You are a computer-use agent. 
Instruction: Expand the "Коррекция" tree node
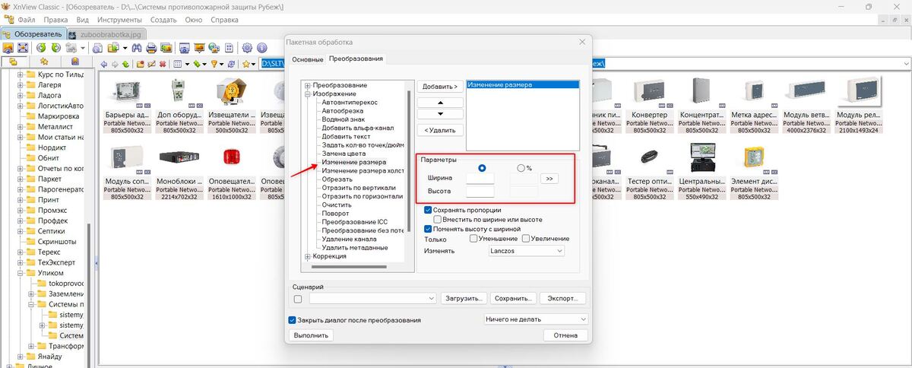click(x=307, y=256)
